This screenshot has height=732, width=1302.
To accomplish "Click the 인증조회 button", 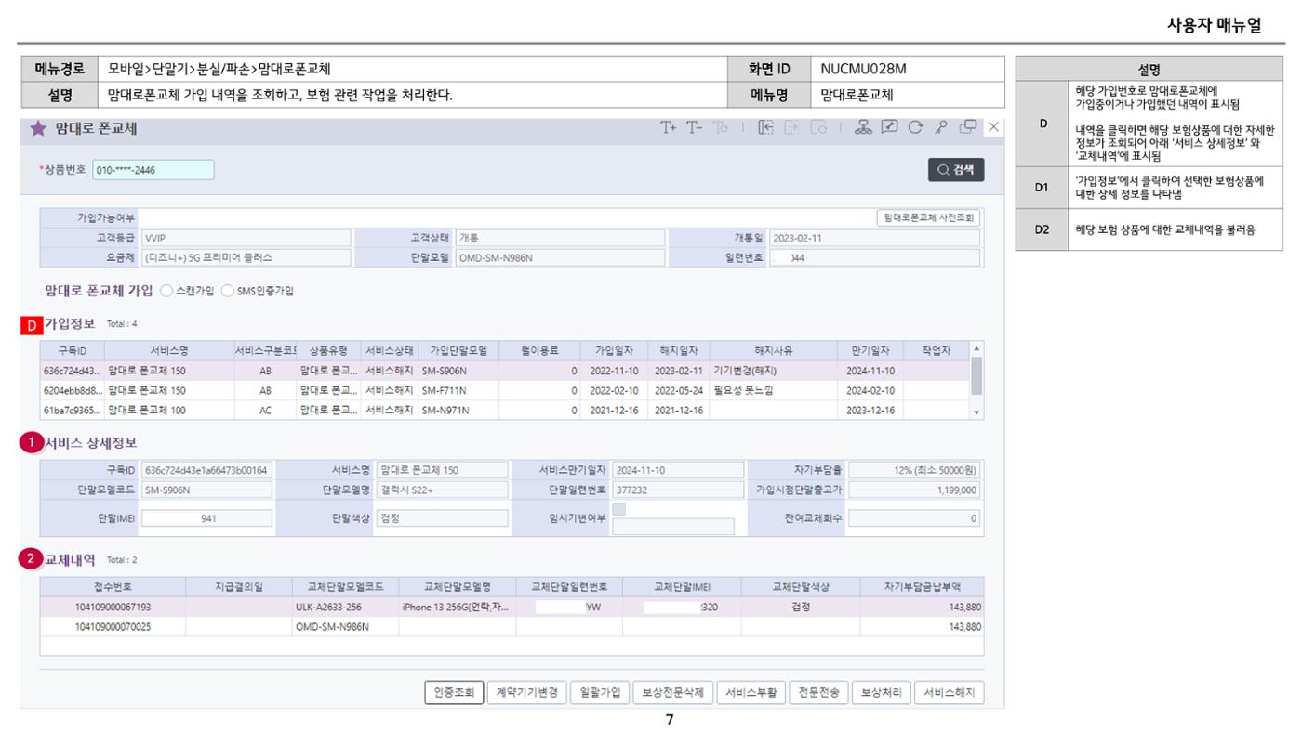I will (454, 692).
